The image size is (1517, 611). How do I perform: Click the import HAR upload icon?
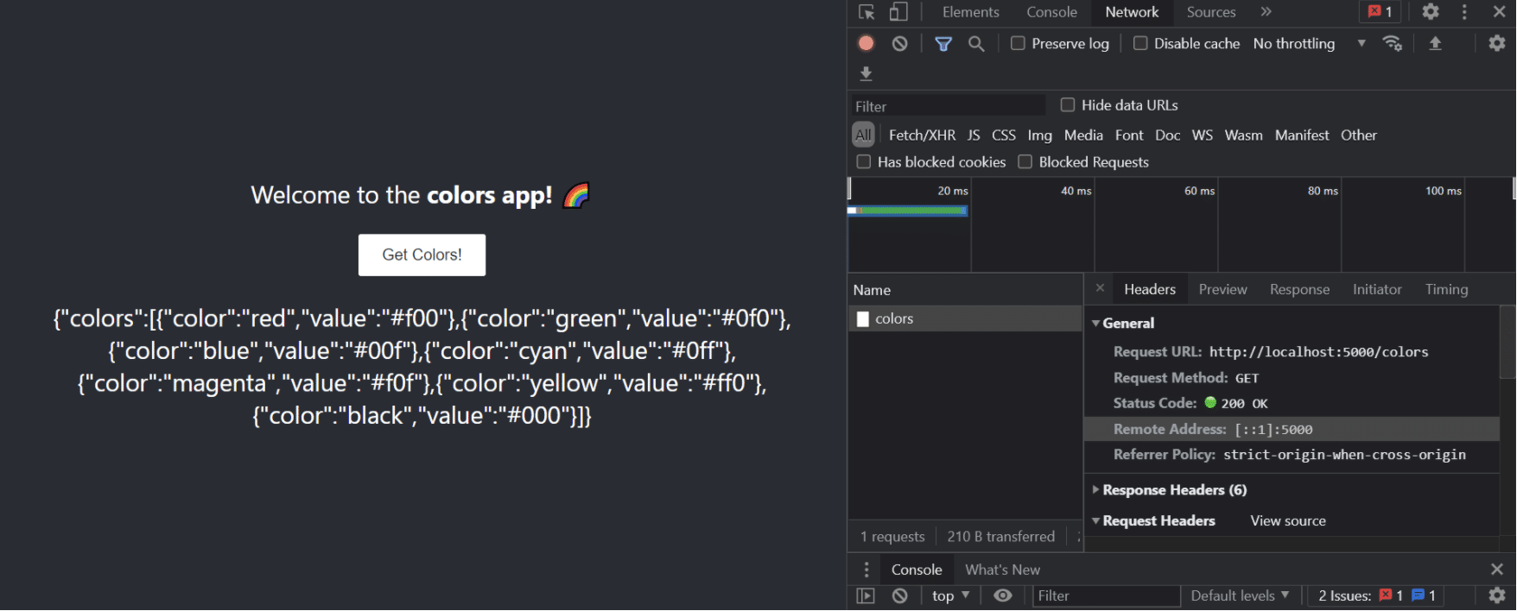pyautogui.click(x=1435, y=43)
